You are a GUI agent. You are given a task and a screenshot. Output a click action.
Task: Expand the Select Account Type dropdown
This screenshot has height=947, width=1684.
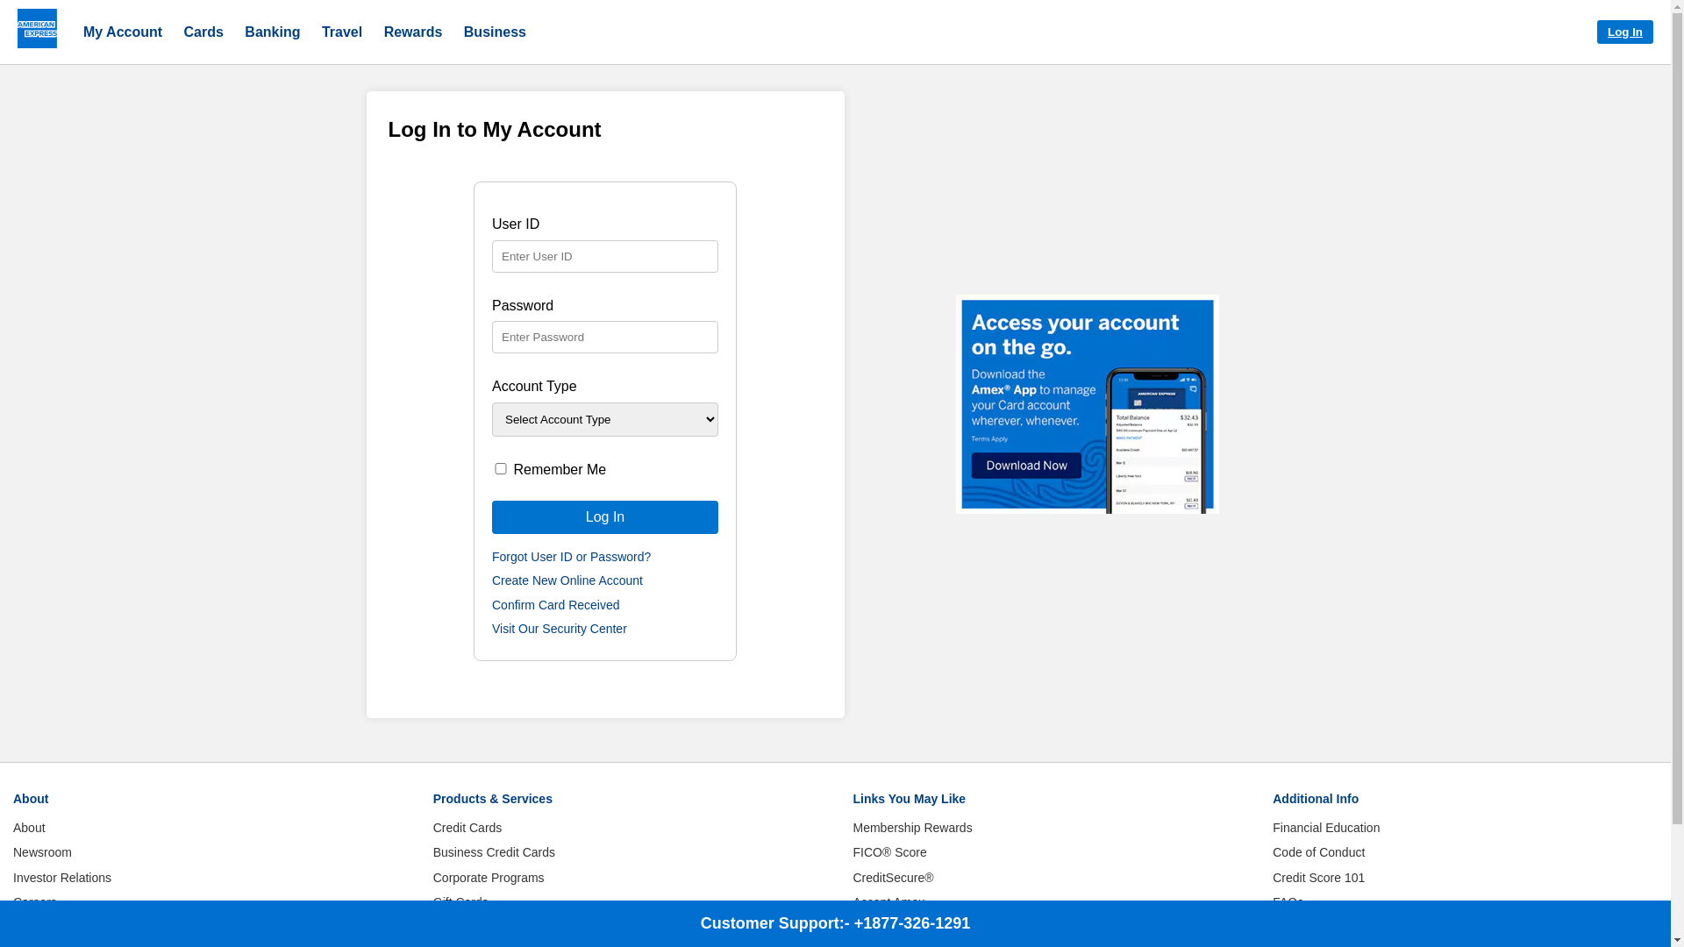605,420
